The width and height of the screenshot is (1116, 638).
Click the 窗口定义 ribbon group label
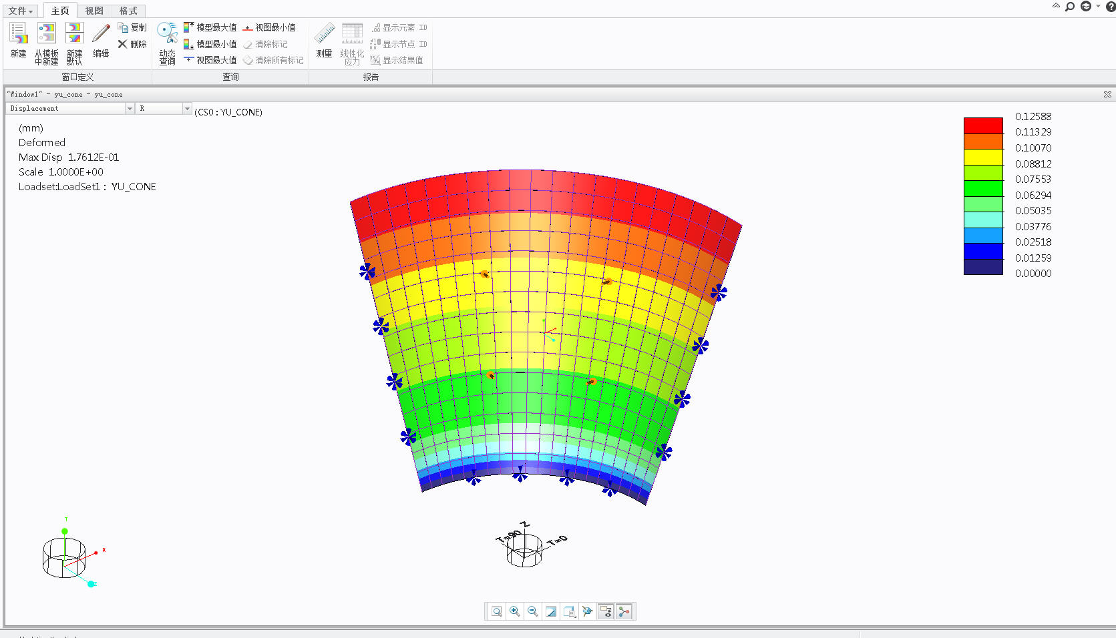[77, 77]
